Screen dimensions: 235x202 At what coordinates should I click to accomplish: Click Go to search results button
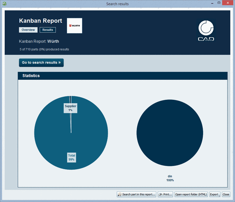tap(41, 63)
